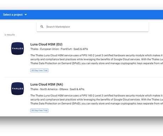Click the Thales logo for Luna Cloud HSM (NA)
163x136 pixels.
tap(17, 89)
